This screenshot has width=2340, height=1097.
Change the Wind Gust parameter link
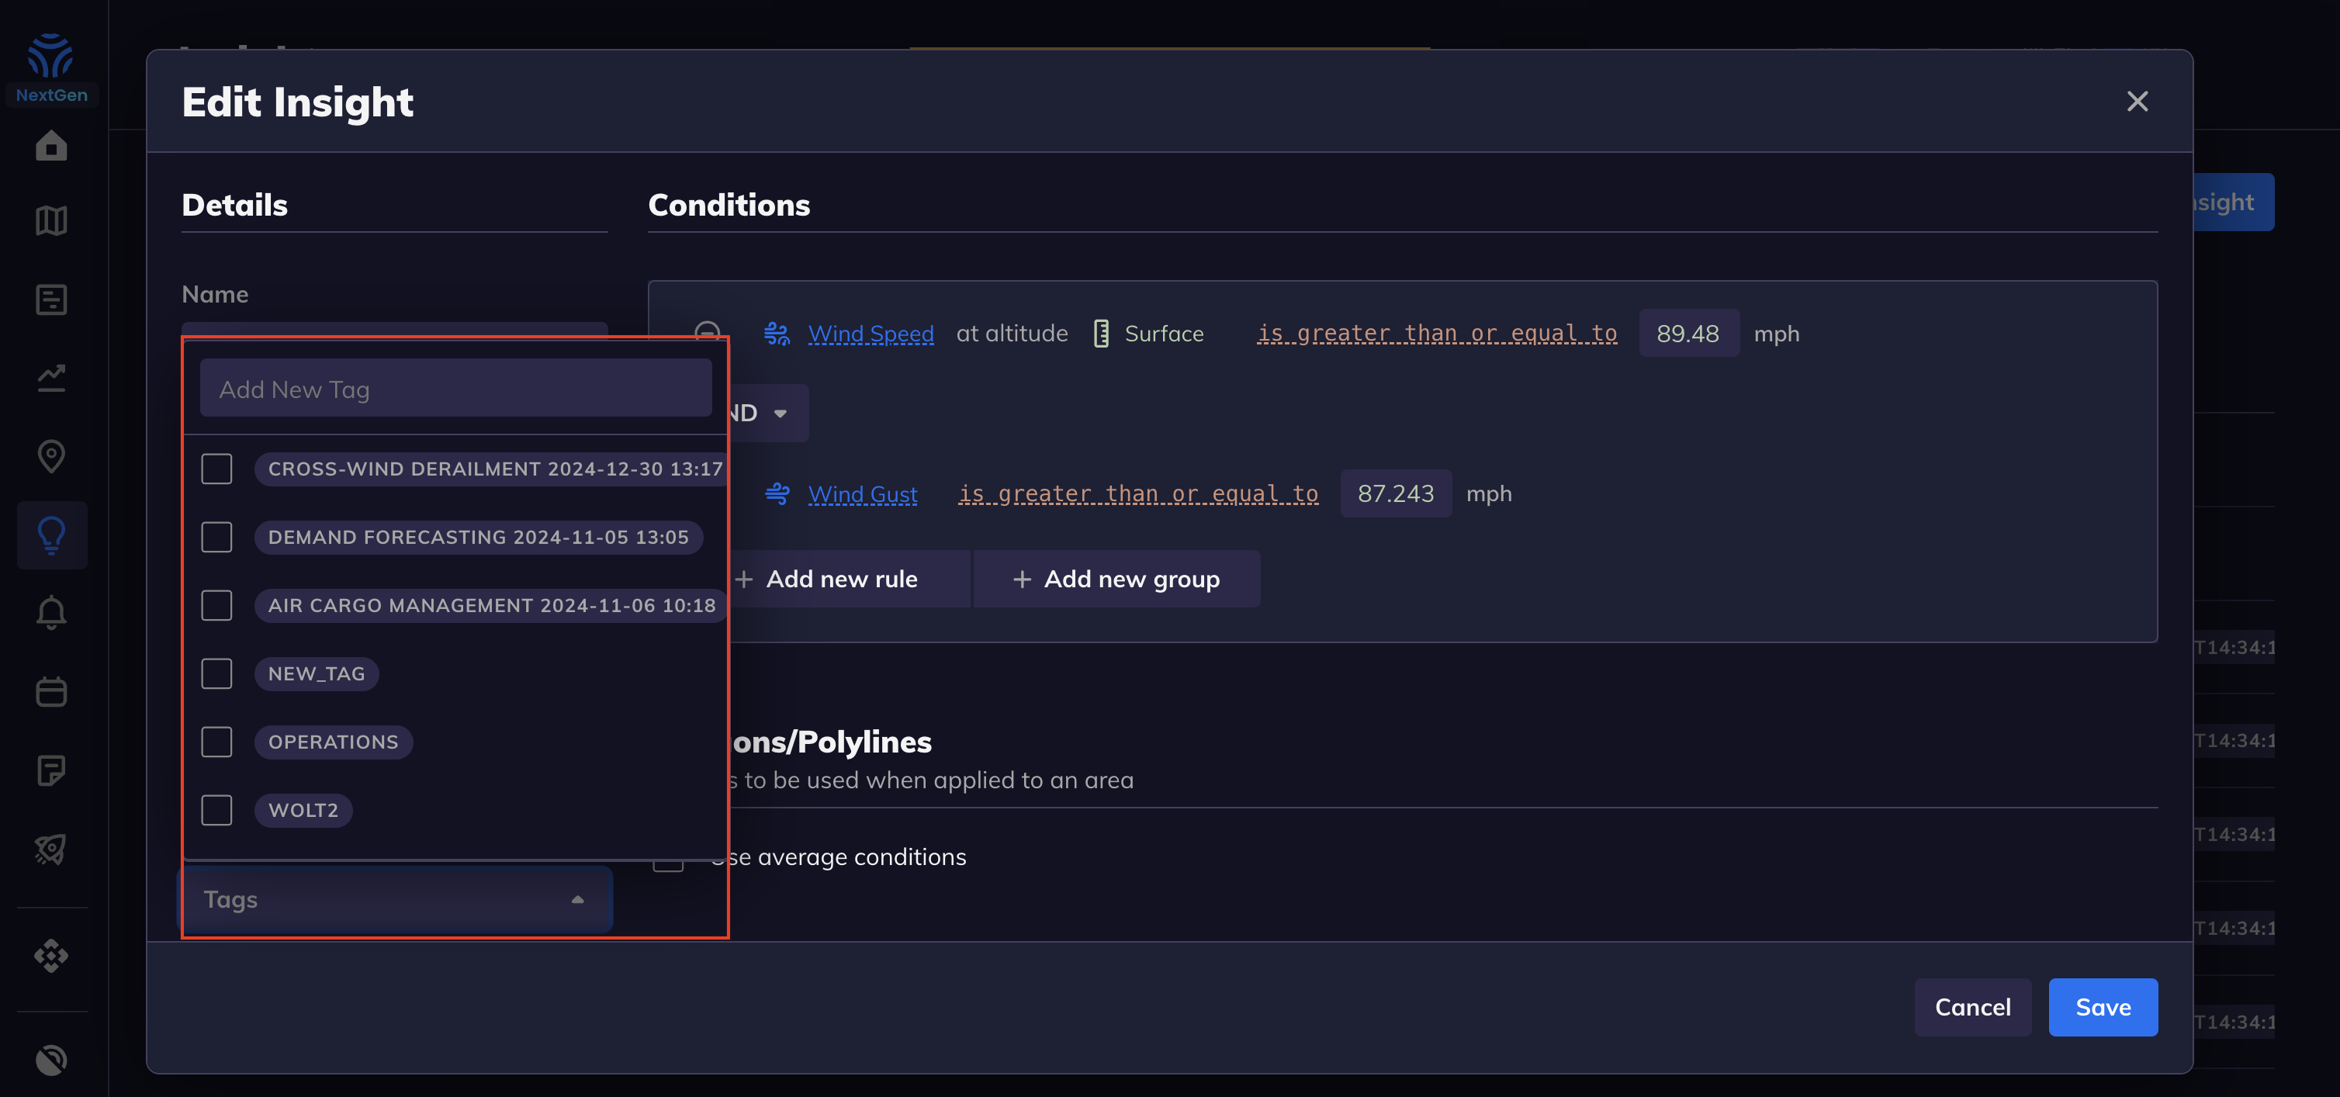pos(862,494)
